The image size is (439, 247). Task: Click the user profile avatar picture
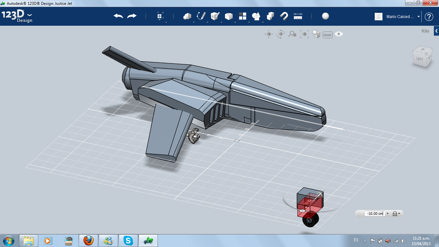pos(379,17)
